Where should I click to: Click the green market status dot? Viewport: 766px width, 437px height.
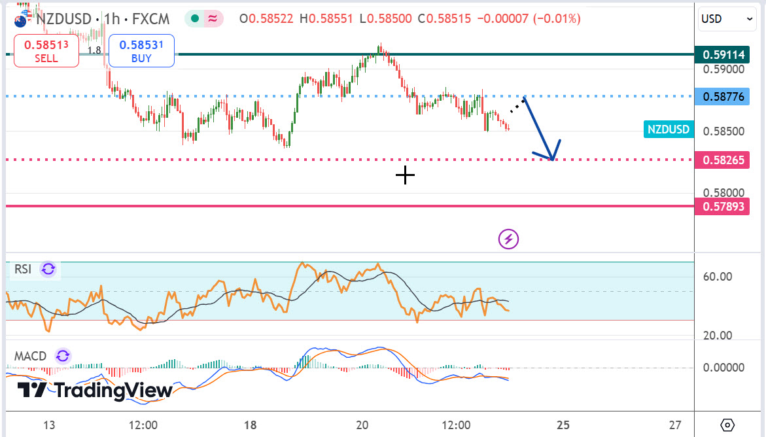(x=195, y=19)
